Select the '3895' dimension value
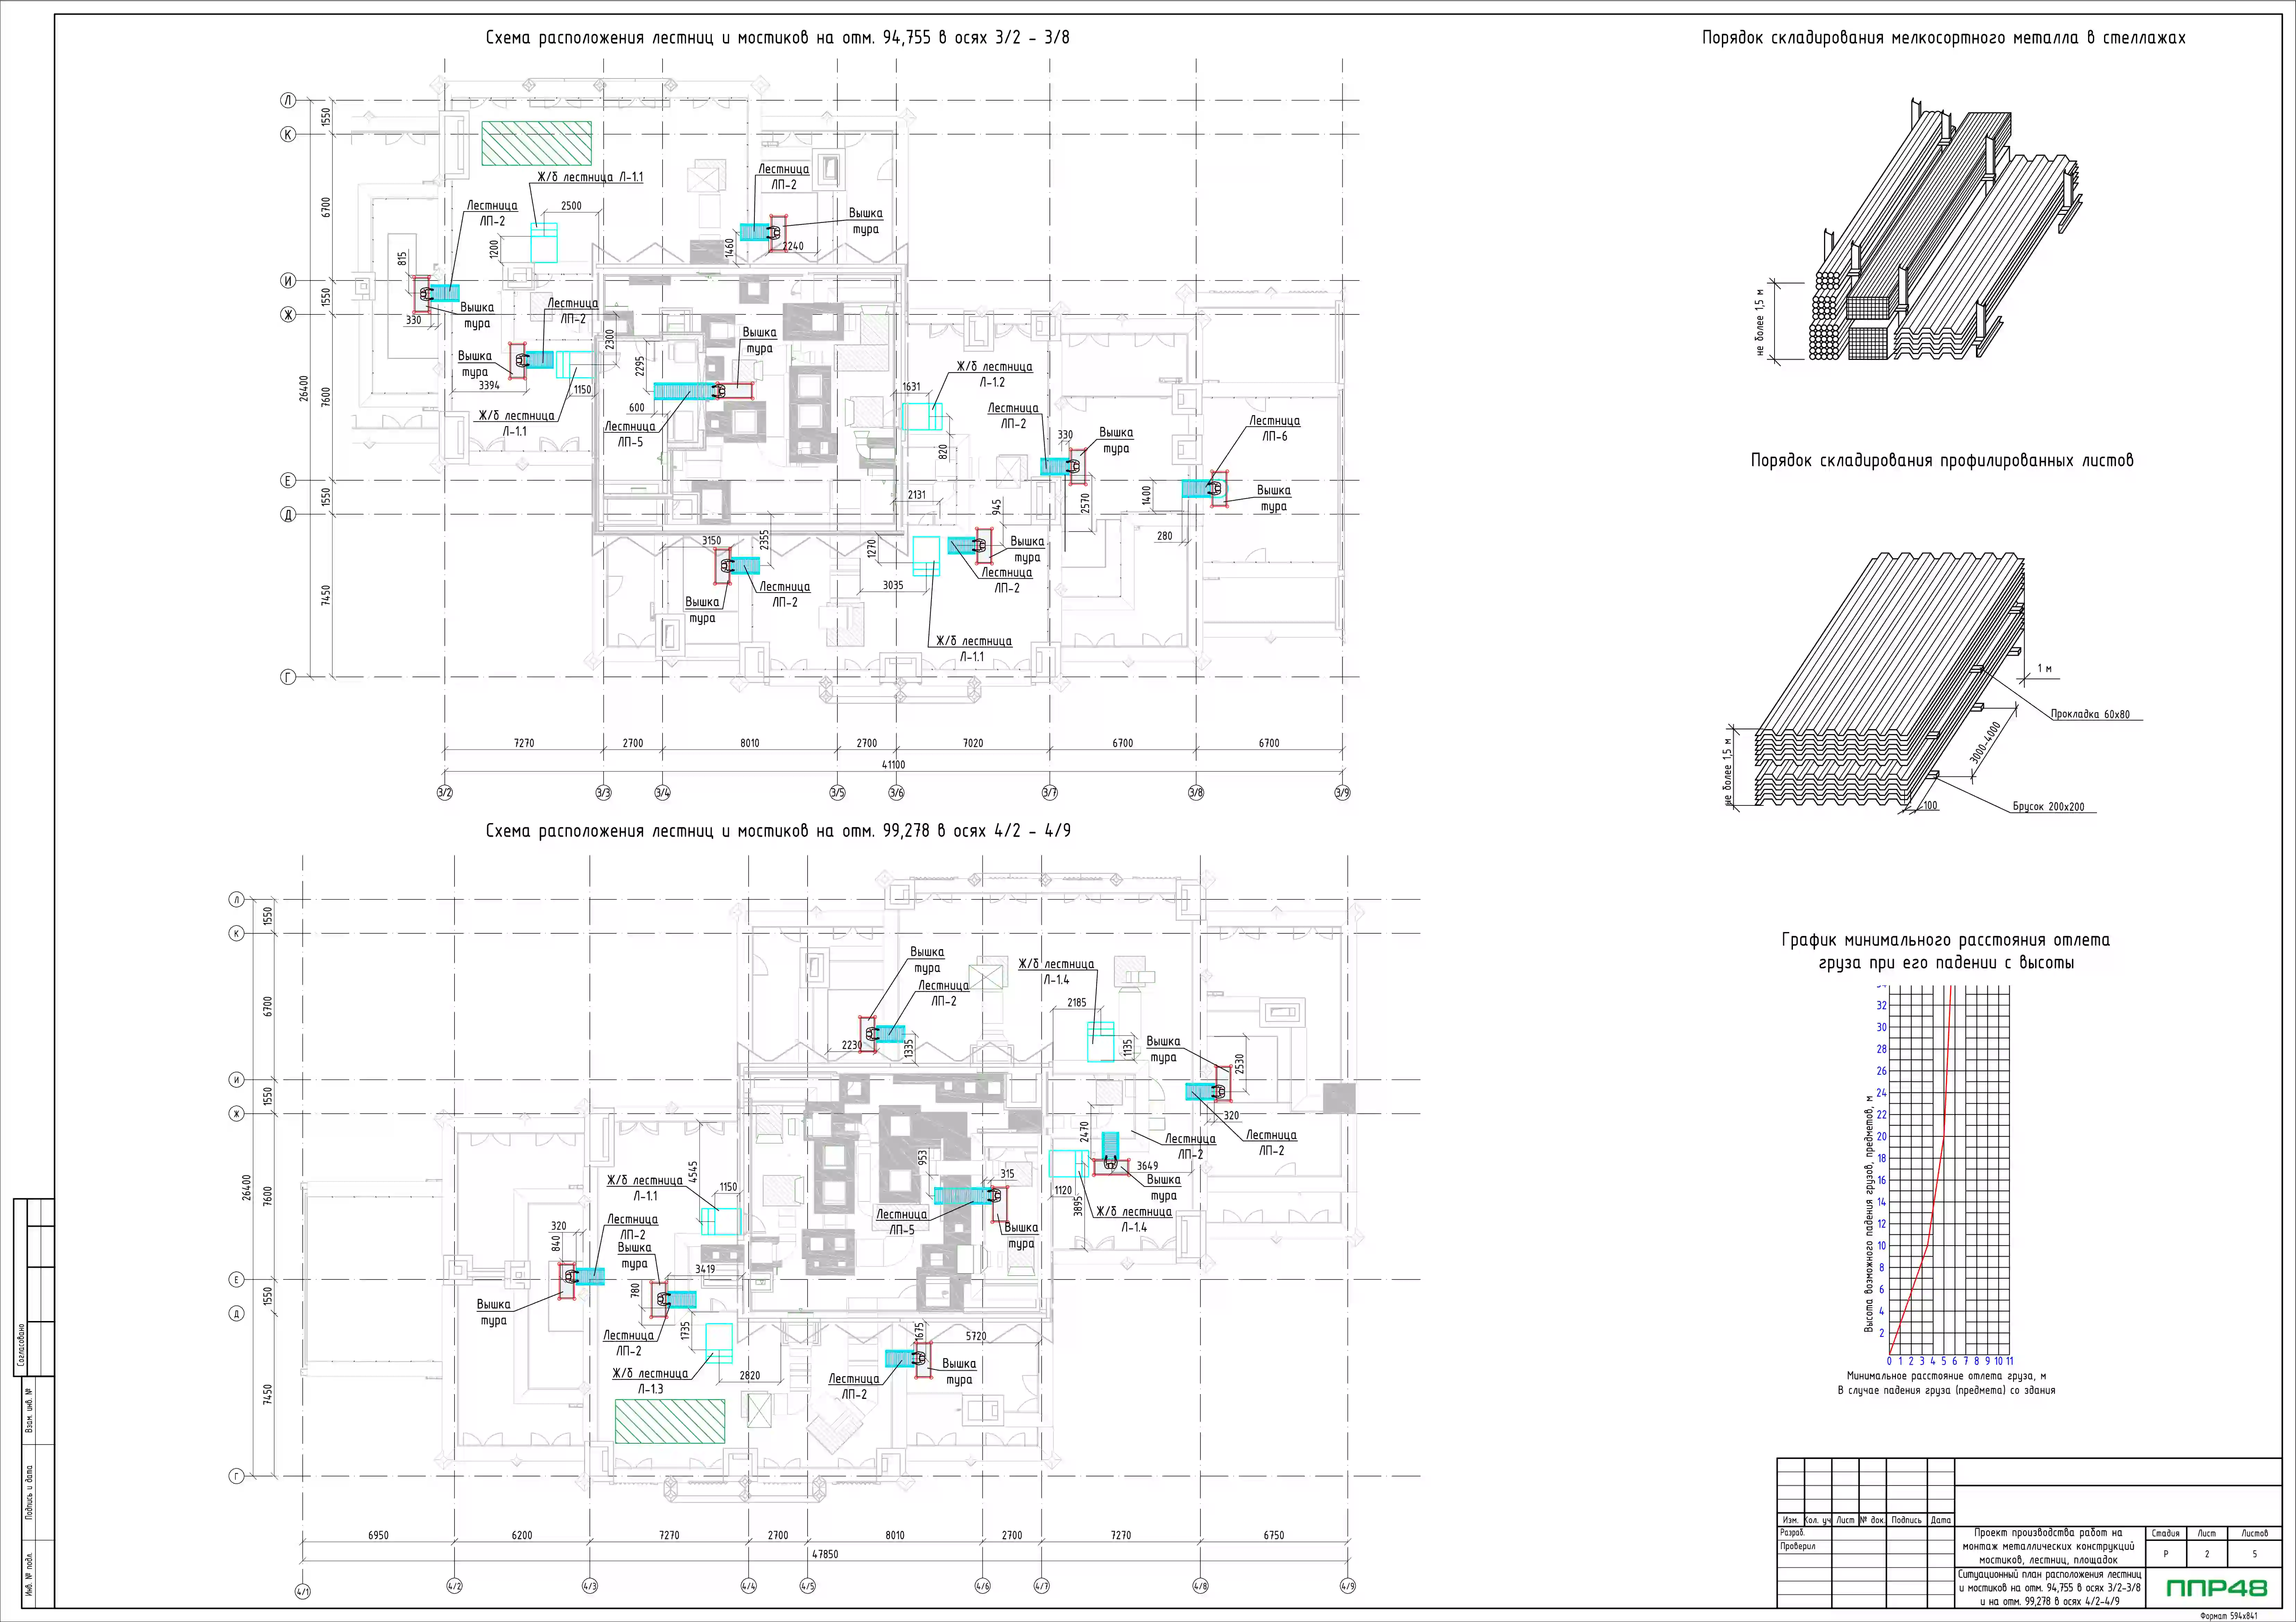 [x=1078, y=1206]
